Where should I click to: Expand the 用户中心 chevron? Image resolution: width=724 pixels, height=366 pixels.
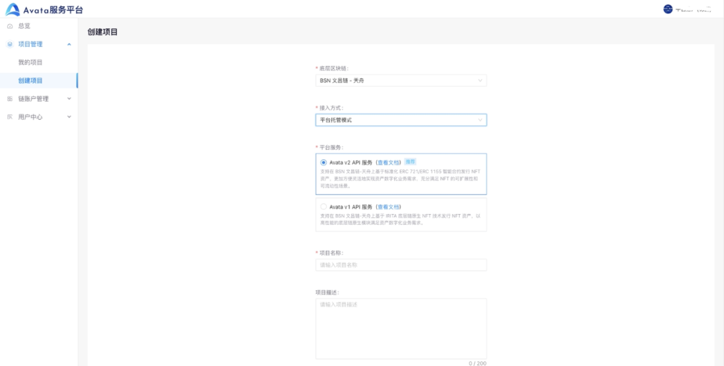pos(69,117)
